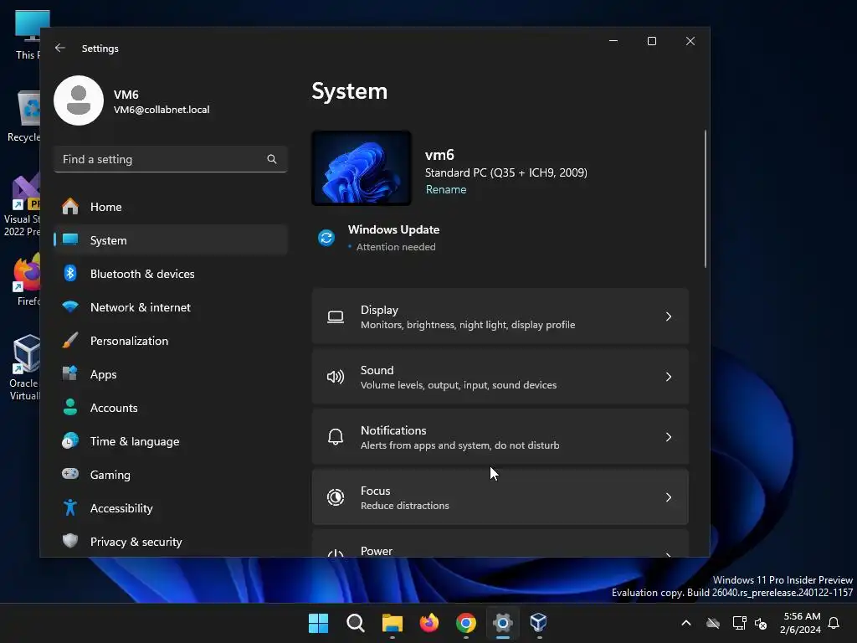
Task: Click the Network wifi icon in sidebar
Action: pos(70,306)
